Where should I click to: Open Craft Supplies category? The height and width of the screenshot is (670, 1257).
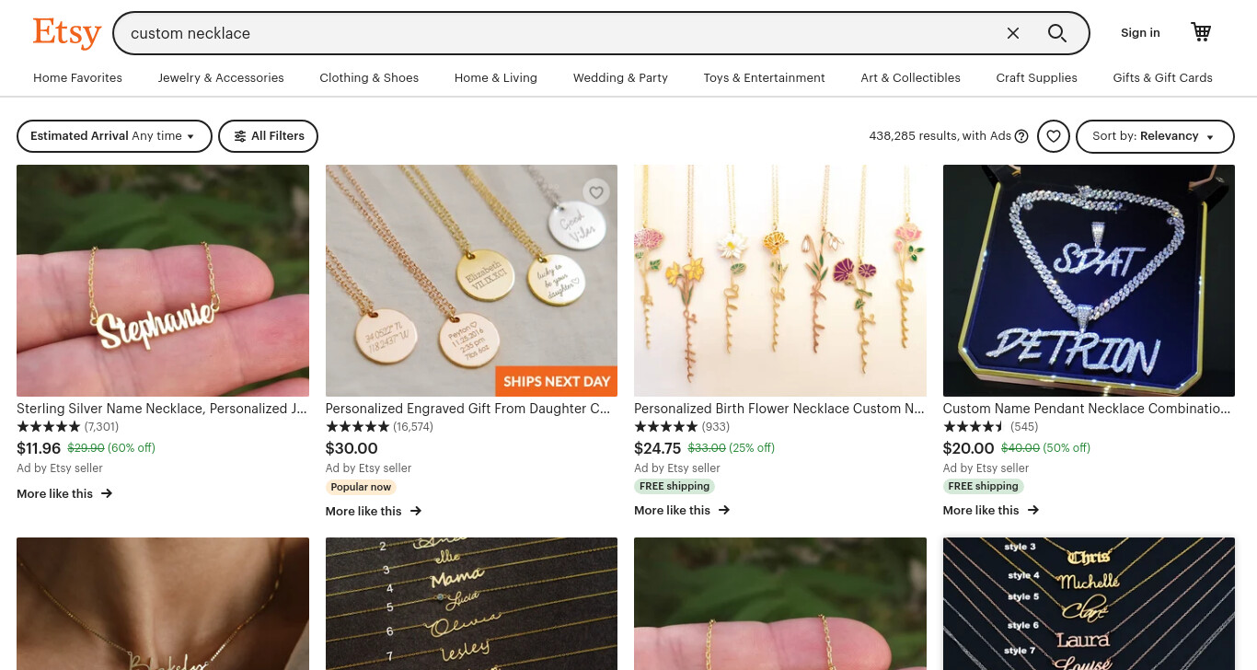[1036, 78]
